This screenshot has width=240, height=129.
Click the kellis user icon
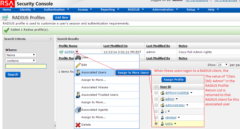click(162, 124)
